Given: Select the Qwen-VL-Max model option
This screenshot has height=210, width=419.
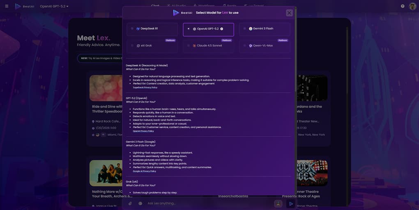Looking at the screenshot, I should coord(265,46).
